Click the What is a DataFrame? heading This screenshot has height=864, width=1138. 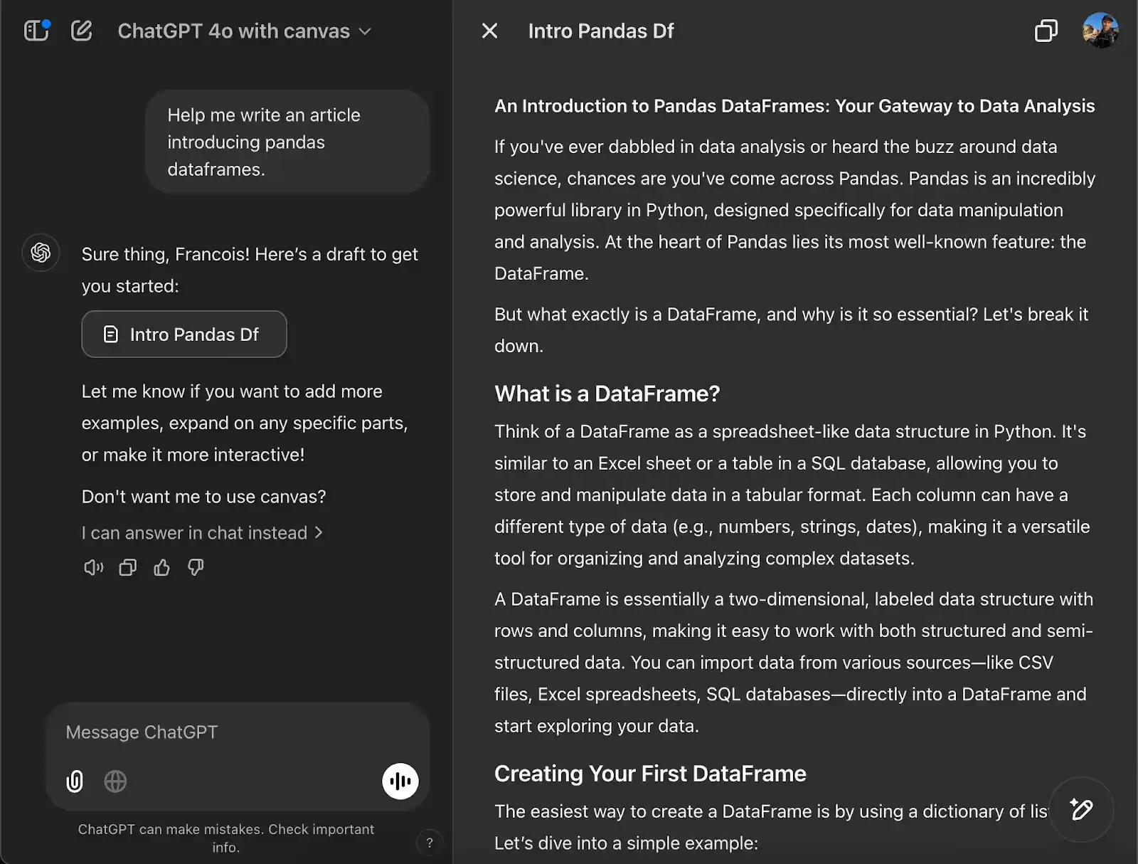click(x=607, y=394)
